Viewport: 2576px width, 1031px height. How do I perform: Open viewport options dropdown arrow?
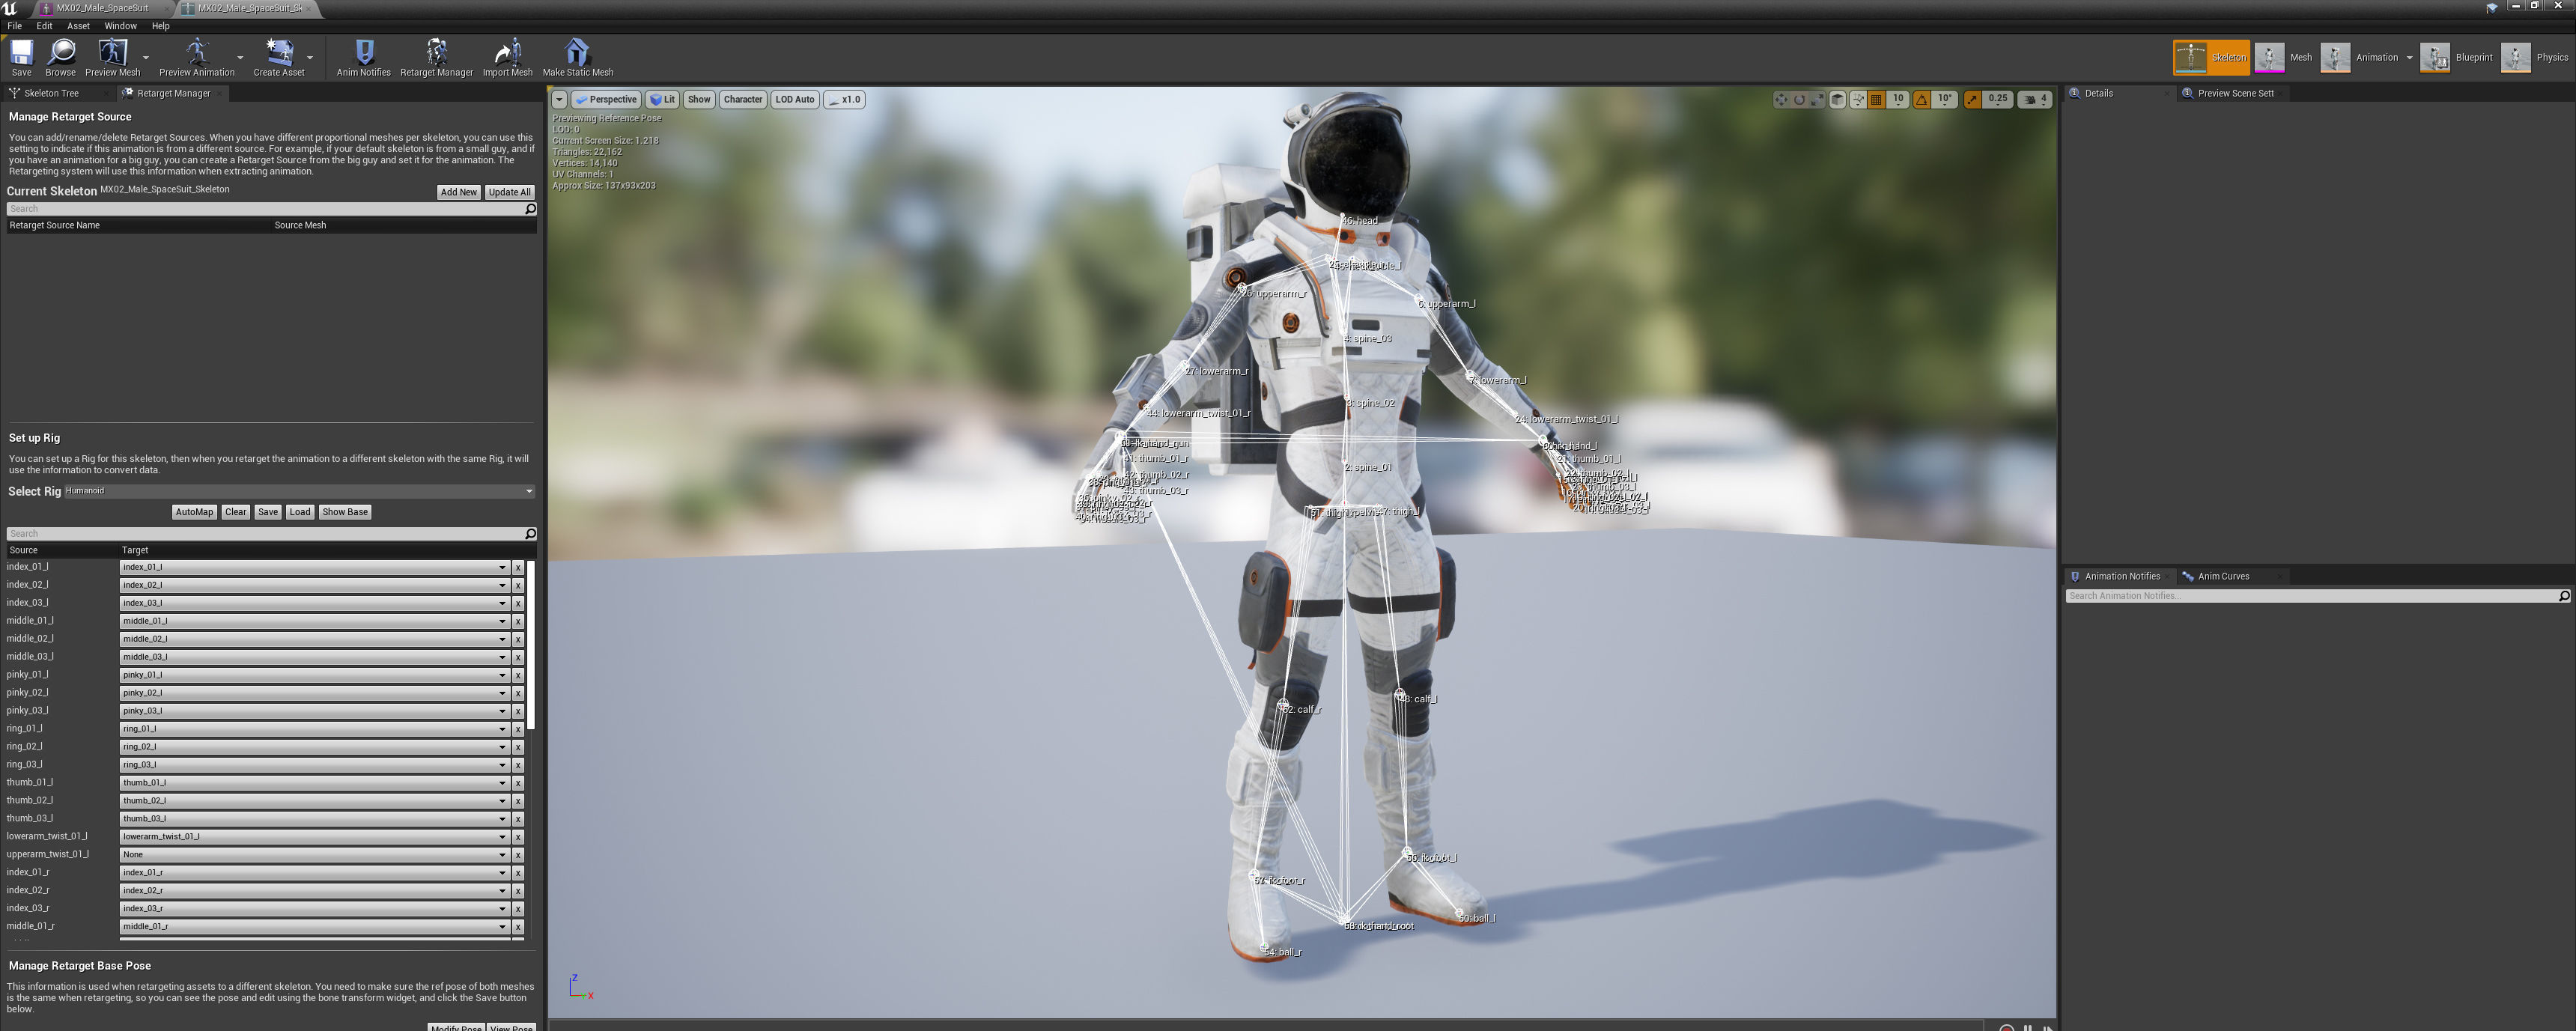click(559, 99)
